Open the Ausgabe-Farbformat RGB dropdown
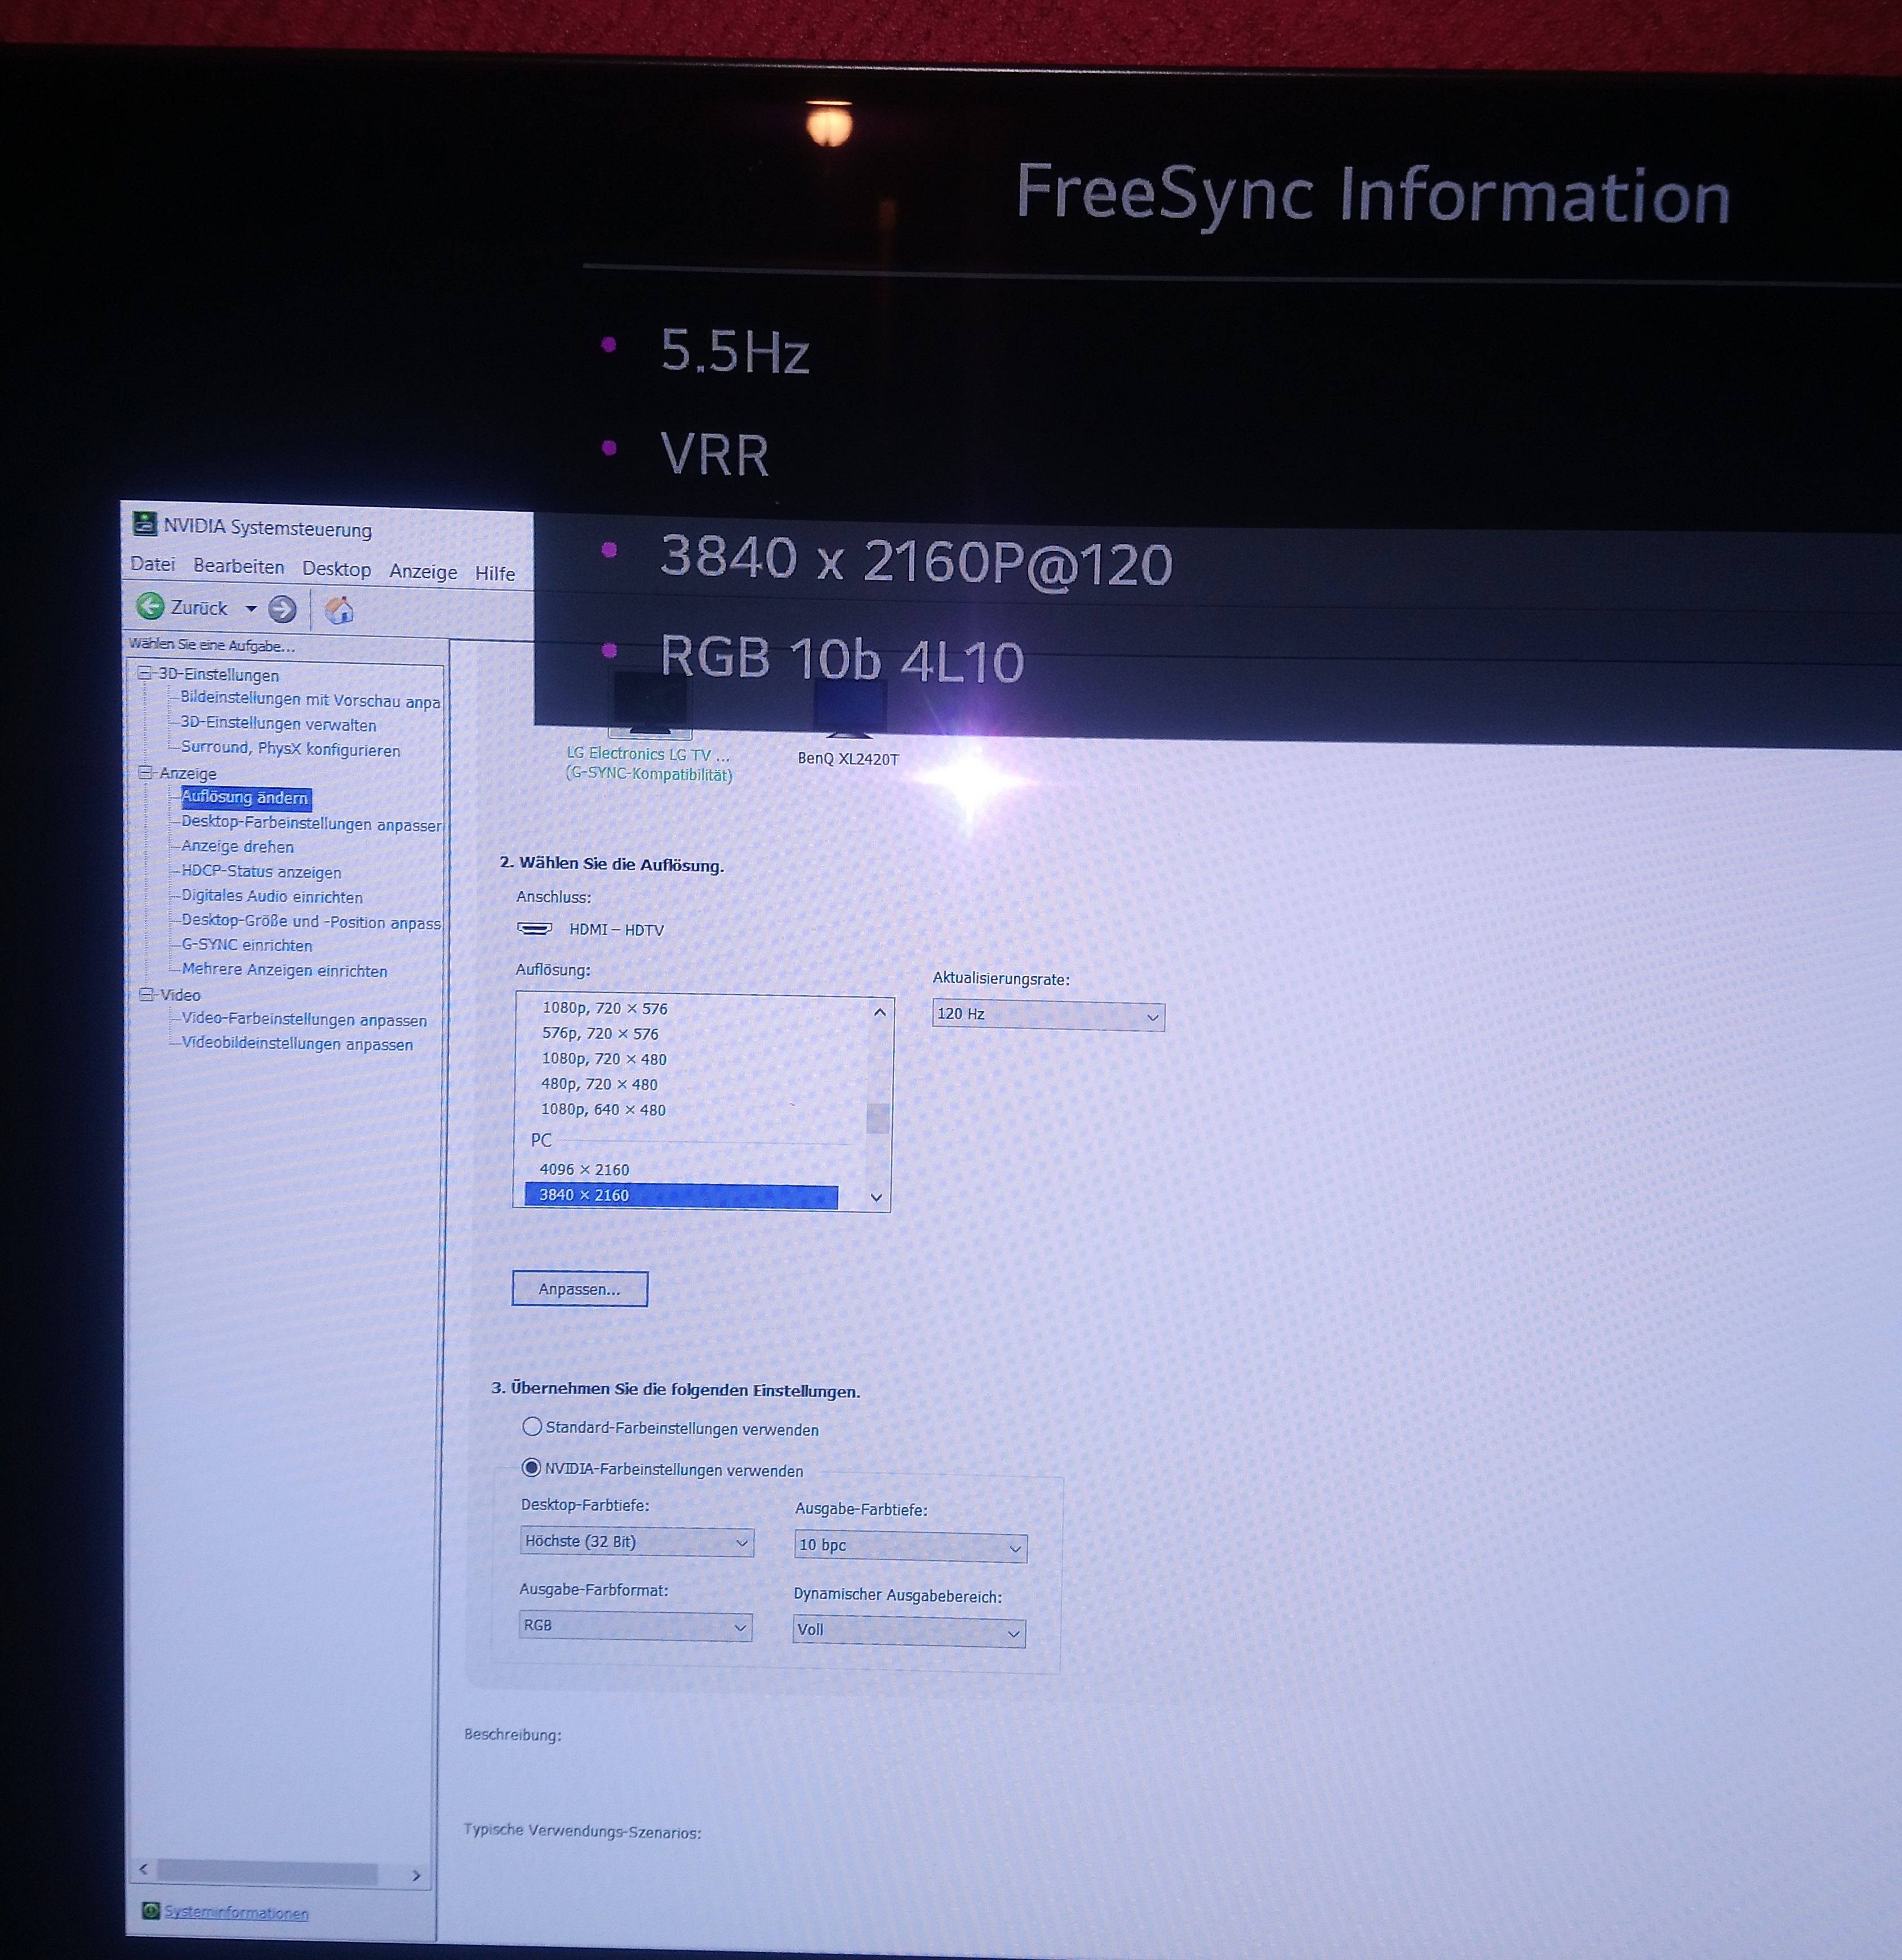The image size is (1902, 1960). coord(635,1626)
